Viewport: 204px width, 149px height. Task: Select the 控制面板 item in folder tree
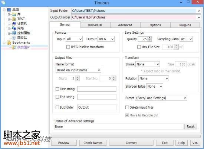(24, 33)
